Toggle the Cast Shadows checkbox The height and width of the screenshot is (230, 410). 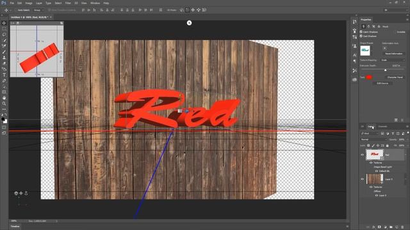coord(361,36)
